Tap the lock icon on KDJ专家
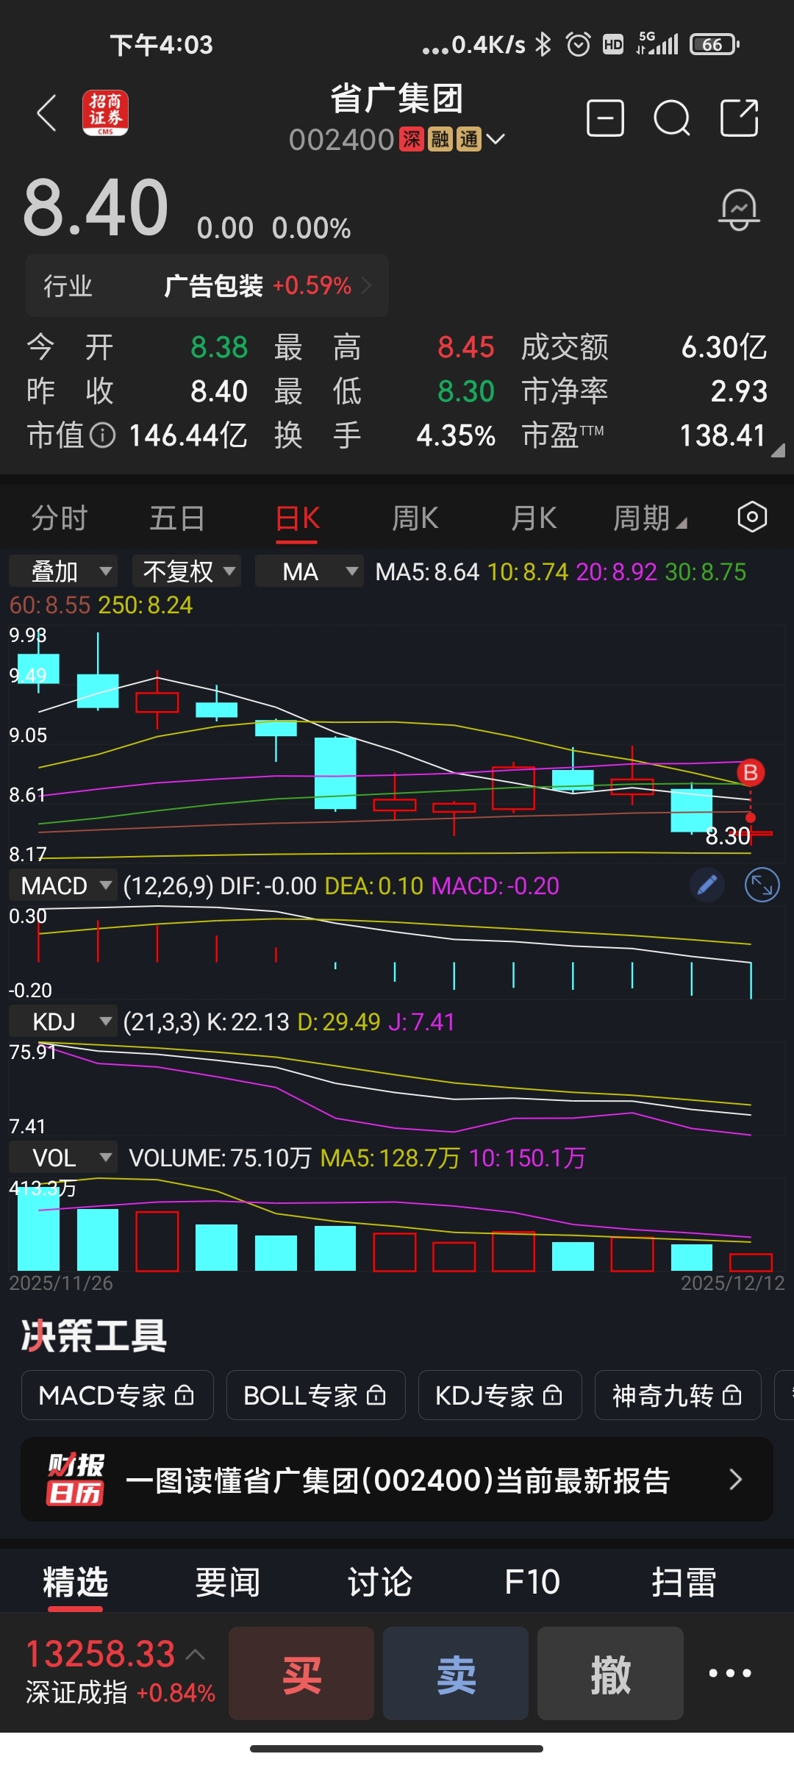 coord(552,1395)
